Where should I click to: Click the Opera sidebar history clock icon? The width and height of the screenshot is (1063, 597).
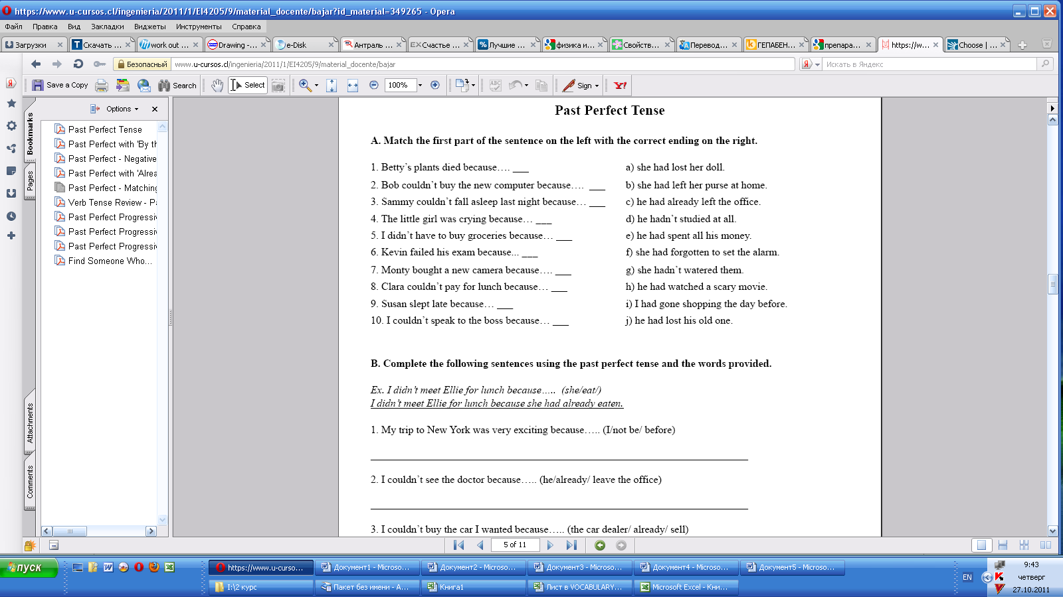[11, 216]
